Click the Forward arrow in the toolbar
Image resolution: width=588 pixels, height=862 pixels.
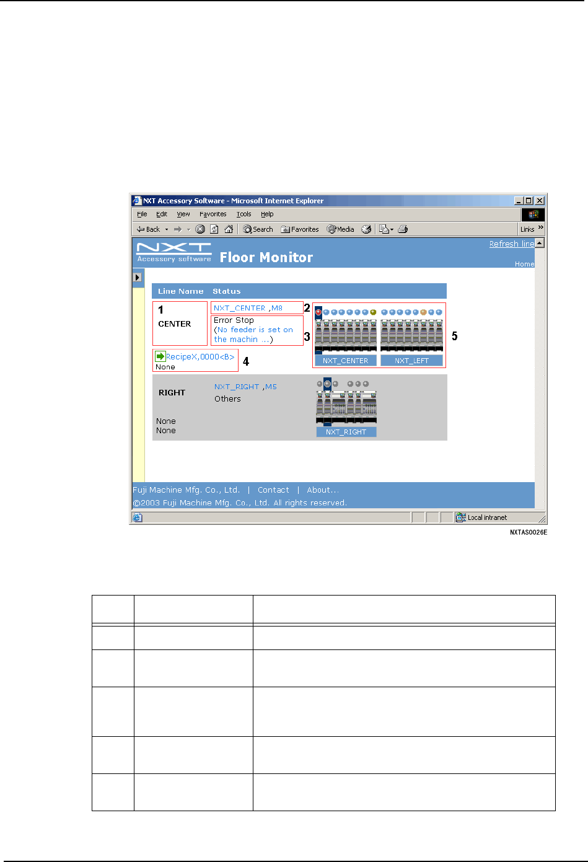178,229
